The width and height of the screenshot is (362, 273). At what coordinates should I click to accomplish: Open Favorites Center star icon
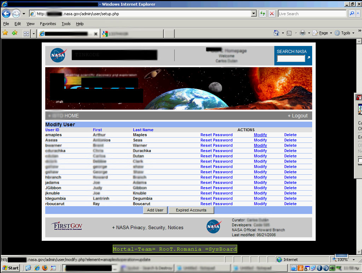[x=5, y=33]
